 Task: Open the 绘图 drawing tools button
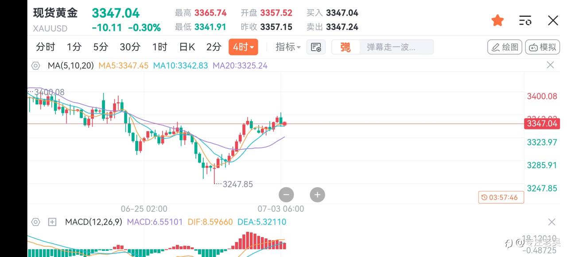[505, 47]
